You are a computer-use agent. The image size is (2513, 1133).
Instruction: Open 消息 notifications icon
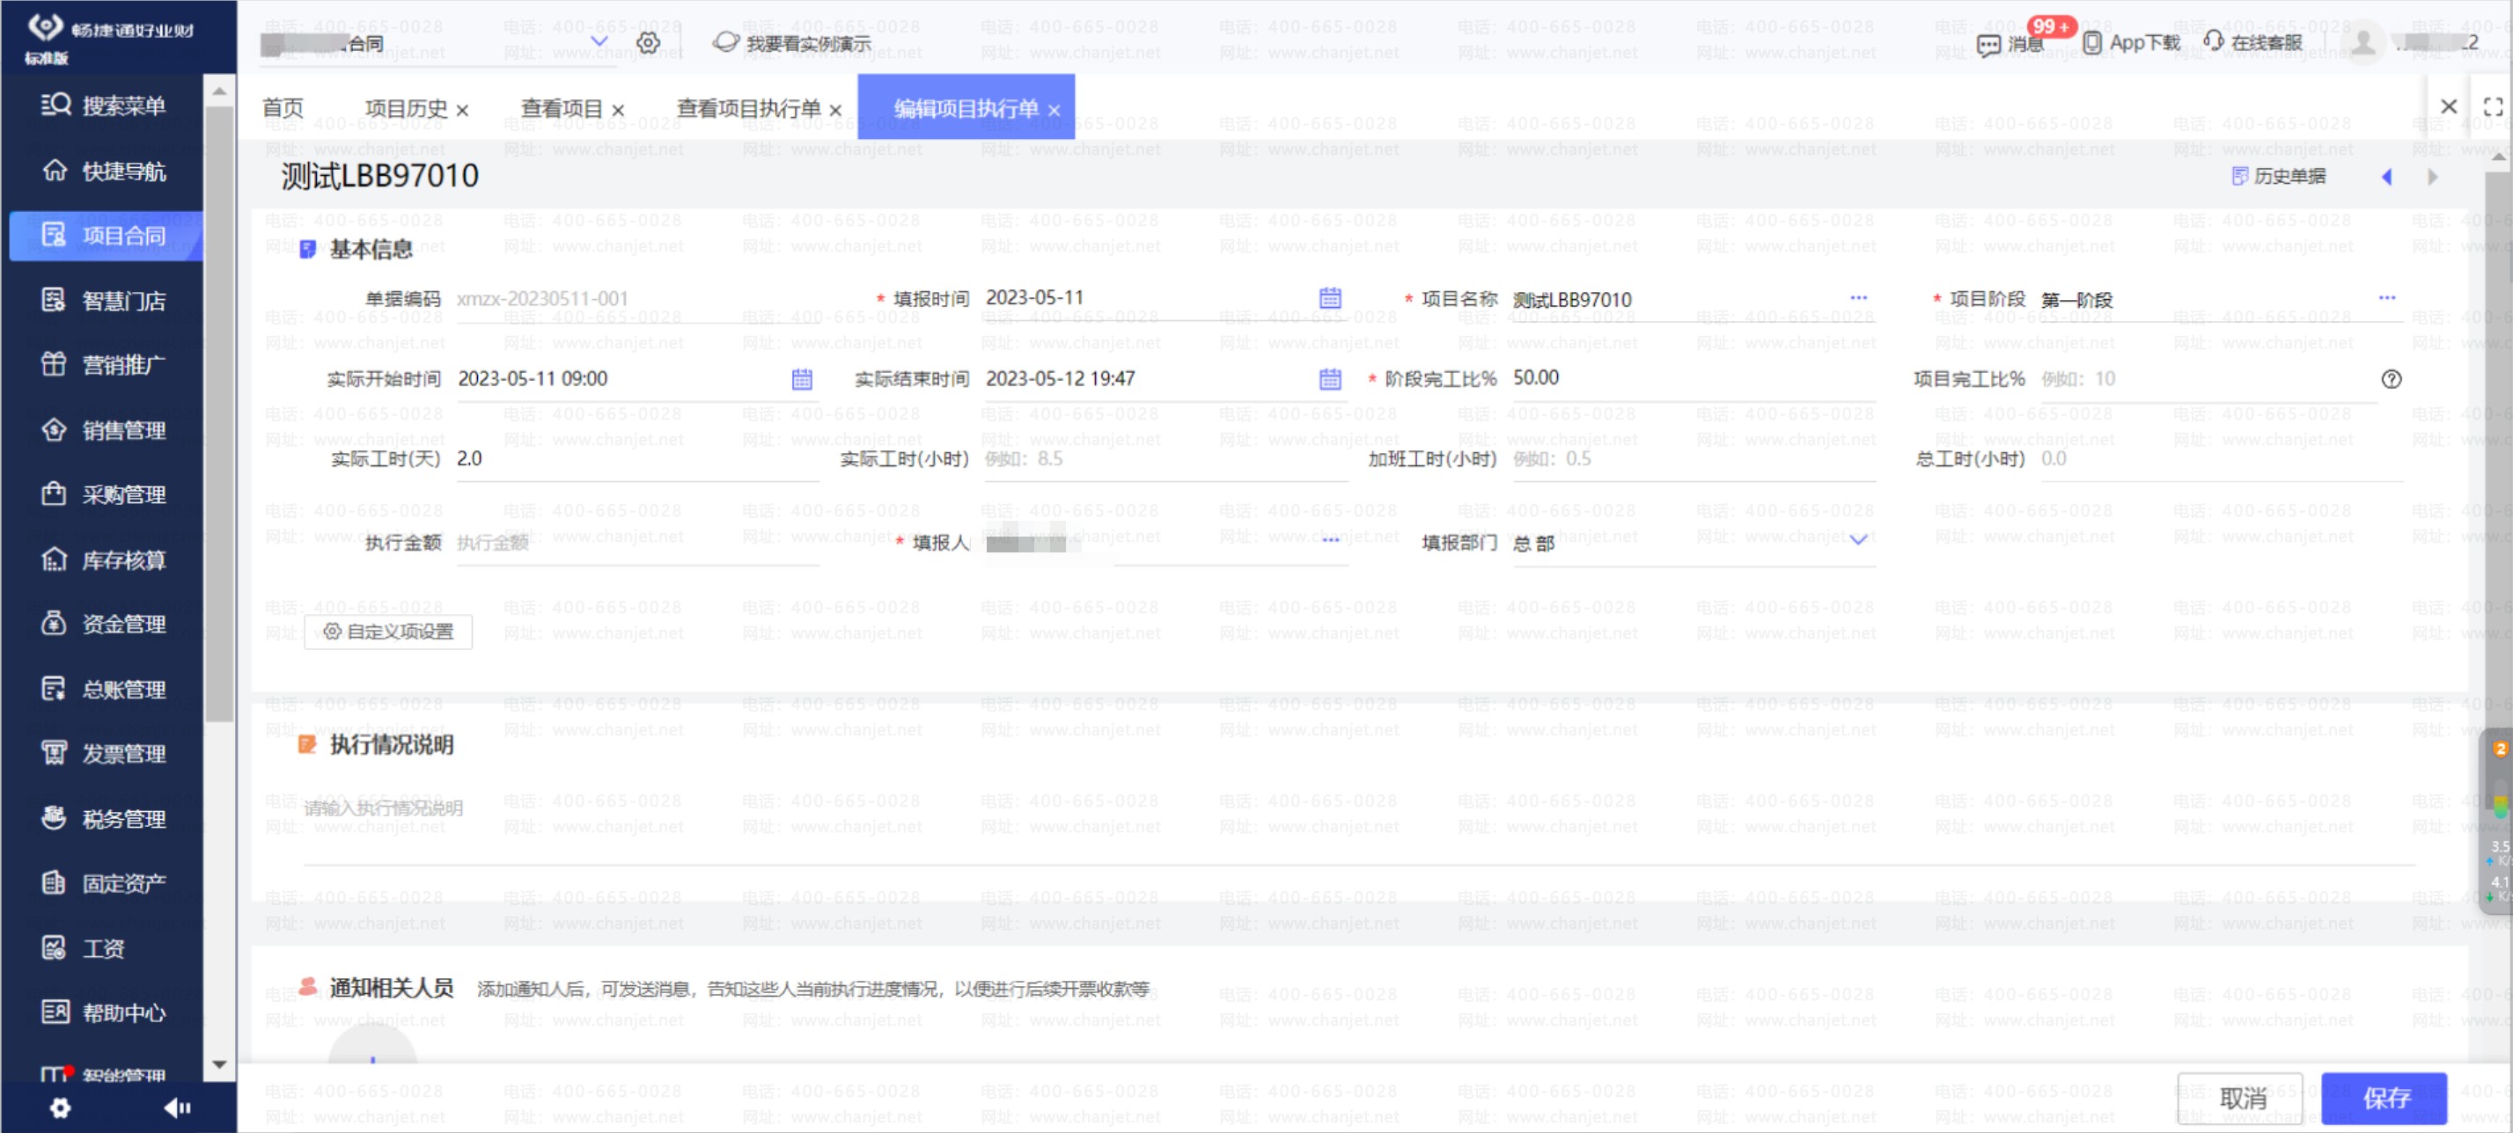point(1988,44)
